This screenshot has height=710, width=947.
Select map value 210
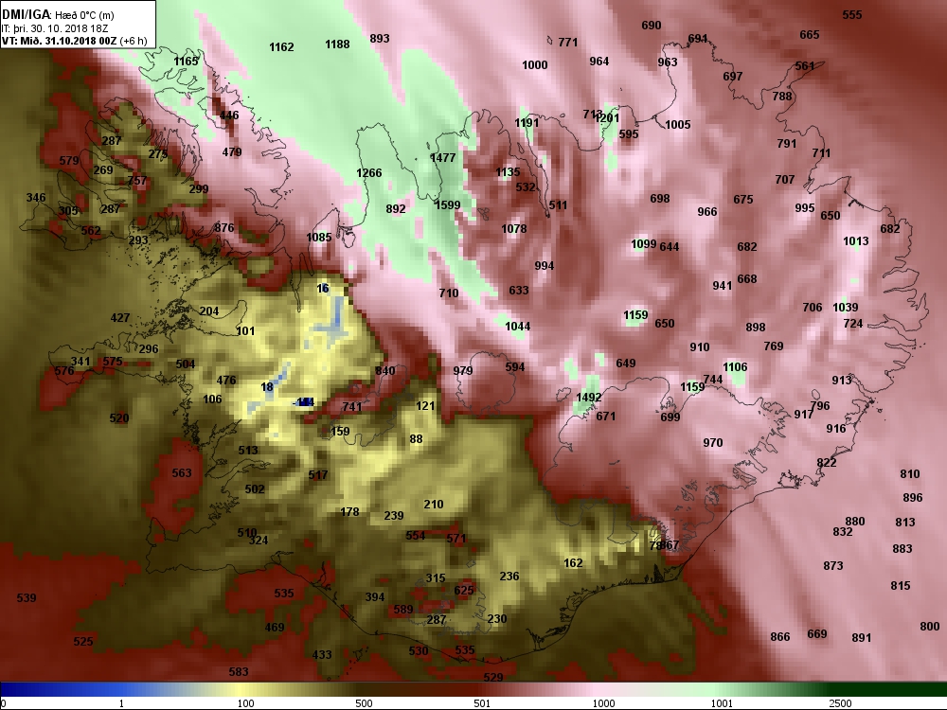[x=434, y=505]
